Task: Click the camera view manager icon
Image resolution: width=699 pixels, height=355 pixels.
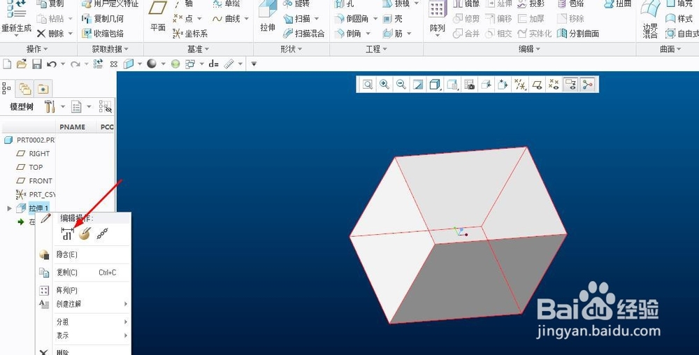Action: (470, 85)
